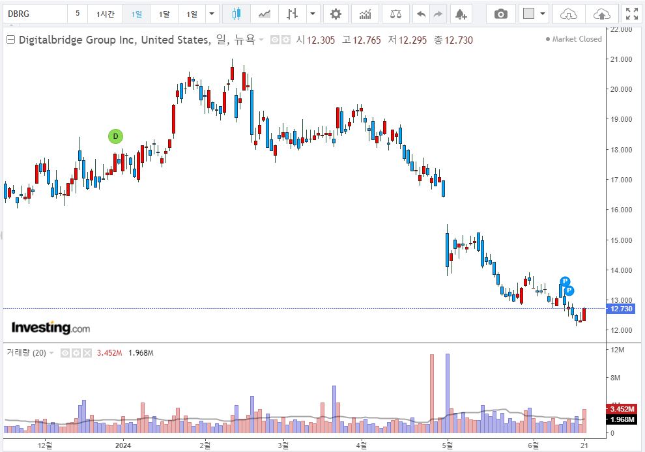Open dropdown arrow after 뉴욕 in title
This screenshot has height=452, width=645.
261,40
